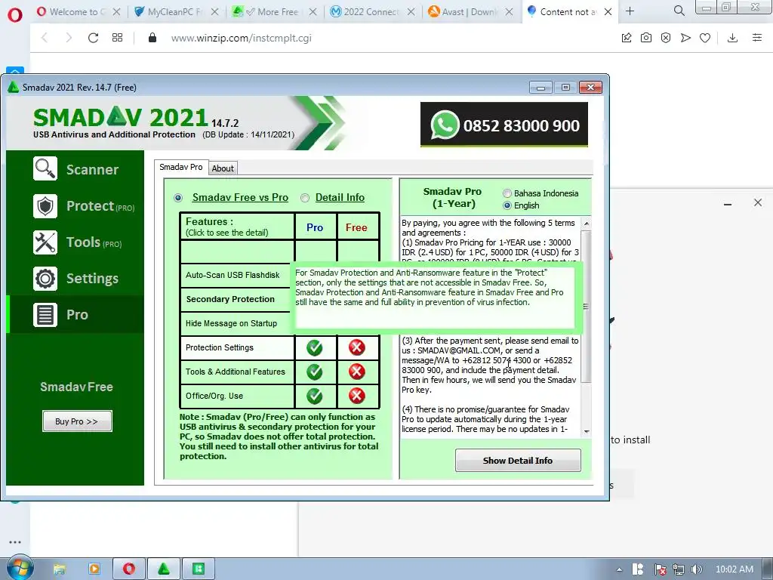Switch to the About tab
Image resolution: width=773 pixels, height=580 pixels.
[223, 168]
